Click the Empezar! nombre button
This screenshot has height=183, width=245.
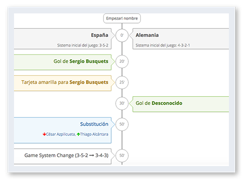tap(122, 18)
